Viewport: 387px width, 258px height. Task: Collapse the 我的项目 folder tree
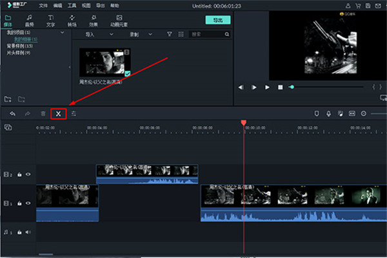coord(61,32)
